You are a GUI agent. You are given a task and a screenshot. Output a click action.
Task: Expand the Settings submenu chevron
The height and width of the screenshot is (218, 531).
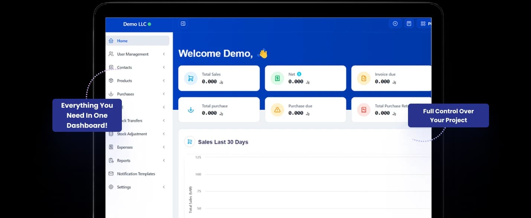pyautogui.click(x=164, y=187)
